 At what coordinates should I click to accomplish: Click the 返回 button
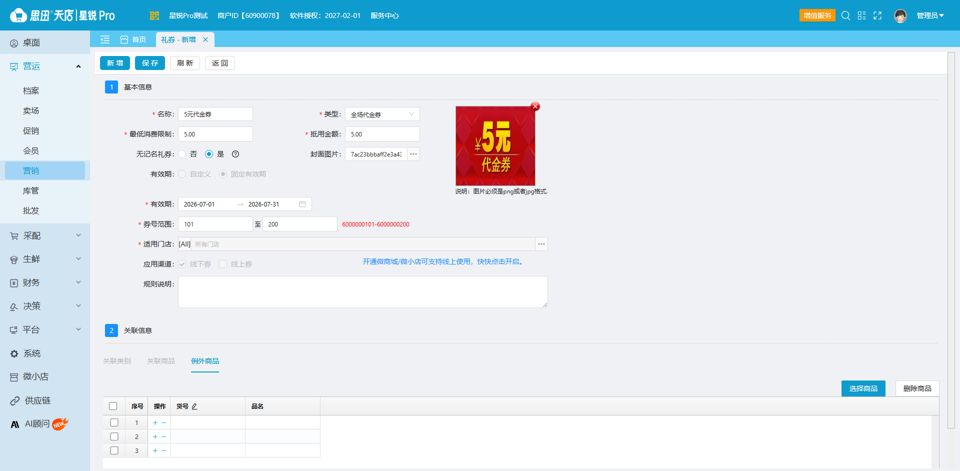(220, 63)
